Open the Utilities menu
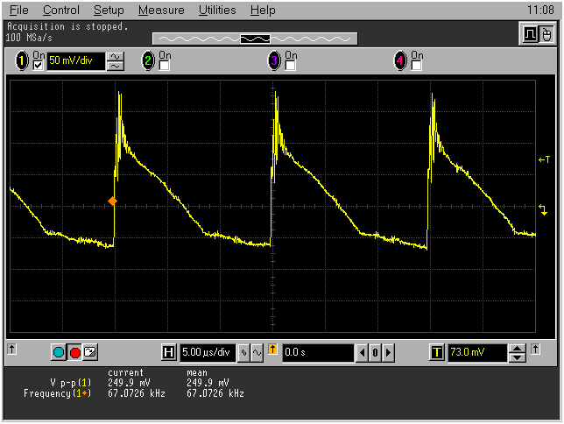Screen dimensions: 564x424 pos(217,11)
